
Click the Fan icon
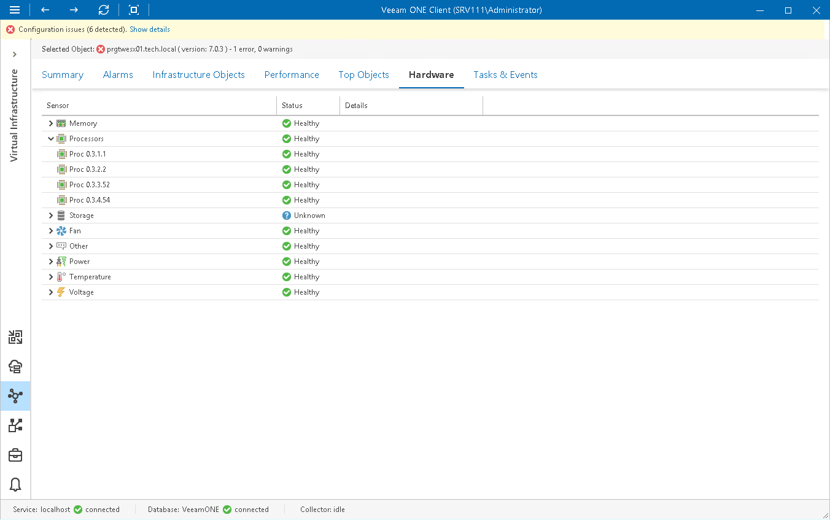pyautogui.click(x=61, y=231)
